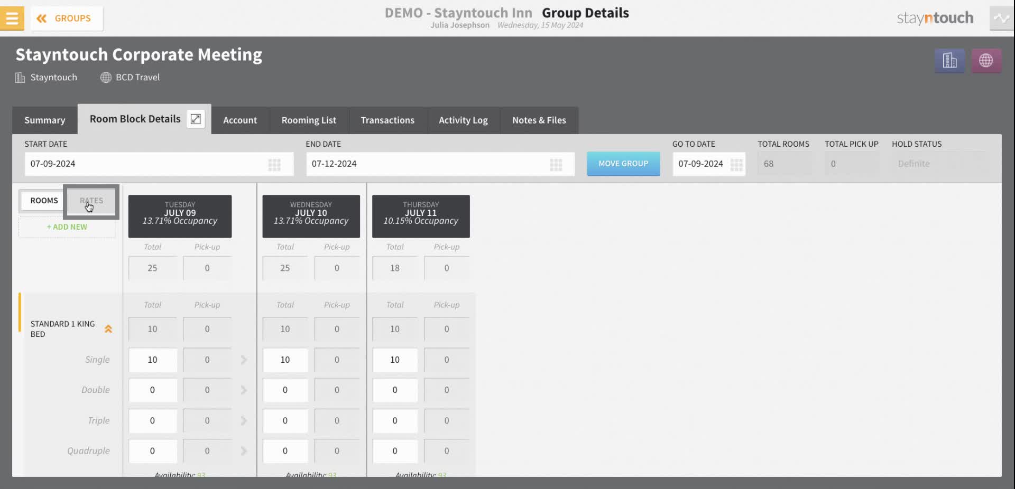Select the Rooms toggle view

point(44,201)
